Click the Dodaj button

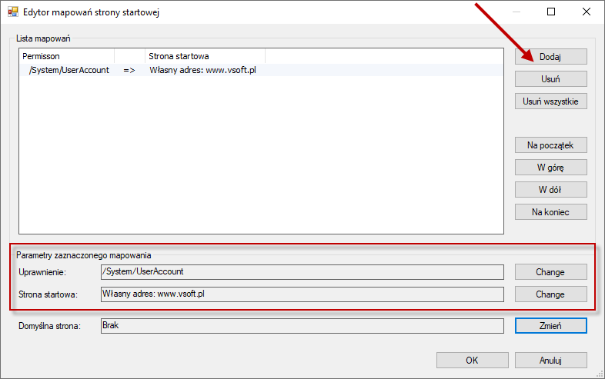tap(550, 57)
